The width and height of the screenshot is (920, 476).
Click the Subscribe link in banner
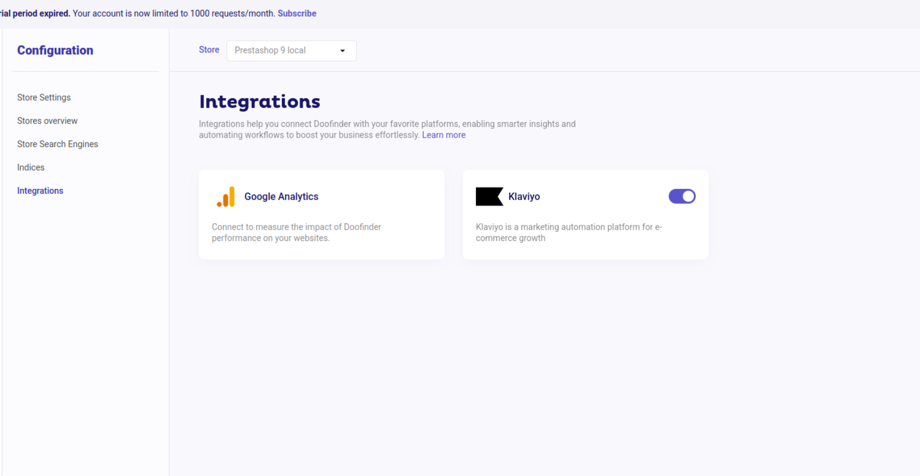(x=297, y=13)
